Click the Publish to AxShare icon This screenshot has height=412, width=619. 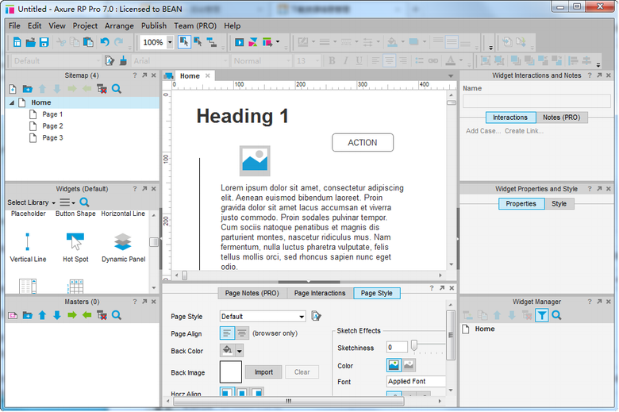click(253, 42)
